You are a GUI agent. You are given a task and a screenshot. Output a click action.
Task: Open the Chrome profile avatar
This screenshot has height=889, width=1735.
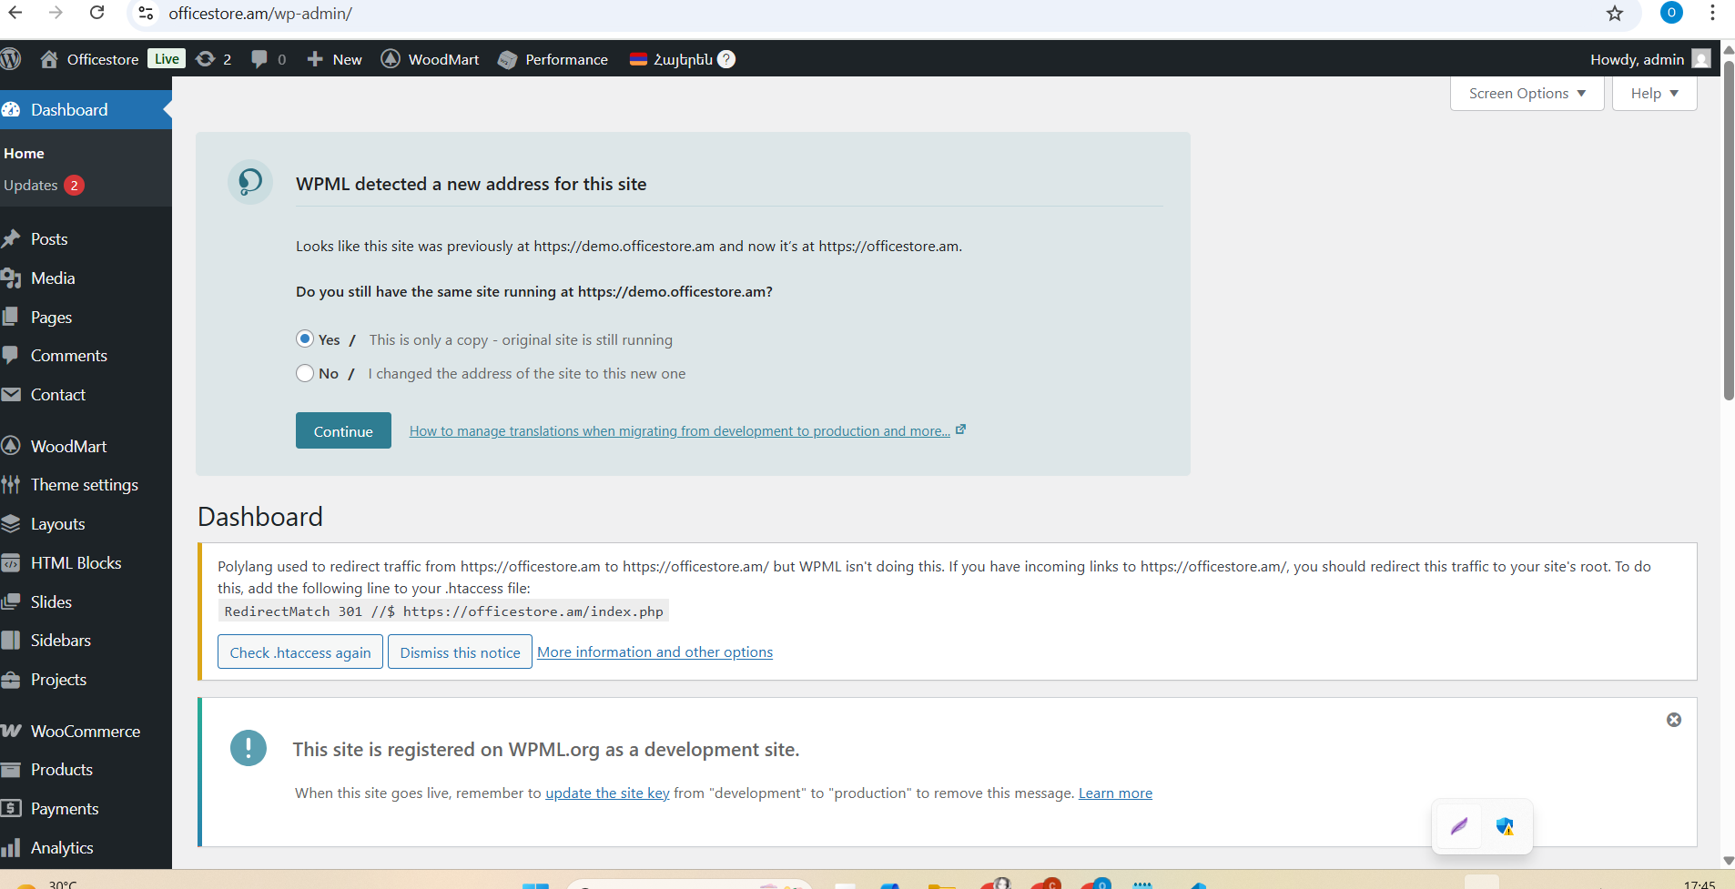[x=1671, y=13]
